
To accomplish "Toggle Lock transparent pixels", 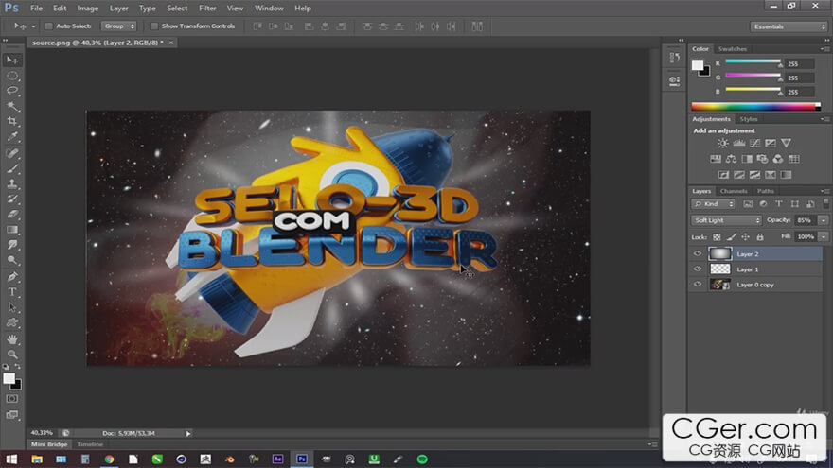I will click(x=717, y=237).
